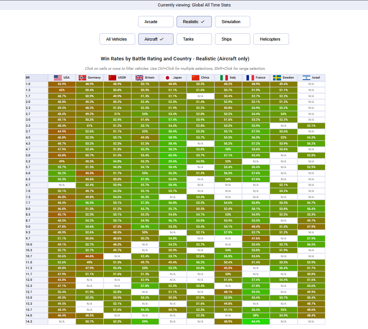The image size is (368, 329).
Task: Click the Britain Union Jack flag icon
Action: tap(139, 77)
